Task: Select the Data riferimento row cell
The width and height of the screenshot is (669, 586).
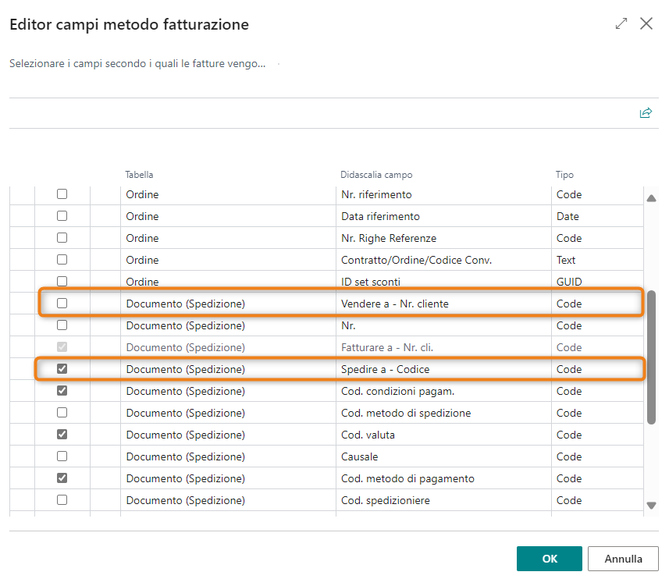Action: [380, 216]
